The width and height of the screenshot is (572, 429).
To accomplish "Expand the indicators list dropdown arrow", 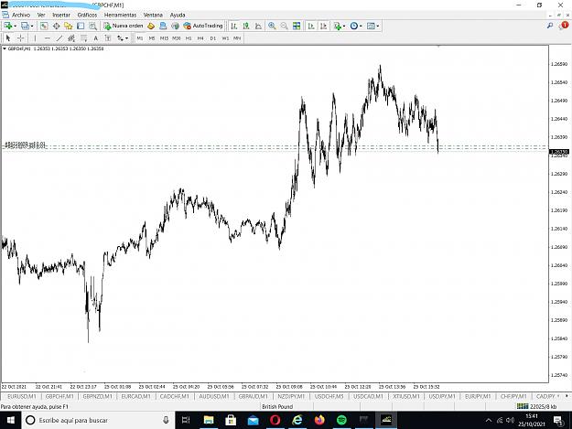I will pyautogui.click(x=344, y=27).
